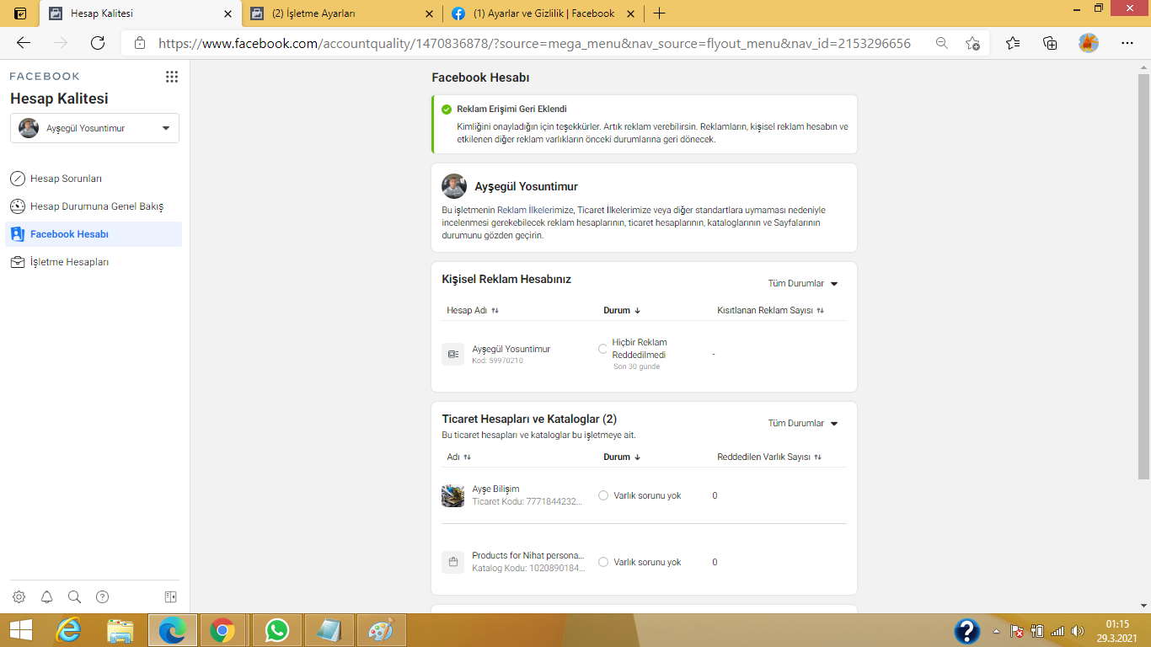Reload the page with the refresh icon
Screen dimensions: 1151x647
coord(98,43)
